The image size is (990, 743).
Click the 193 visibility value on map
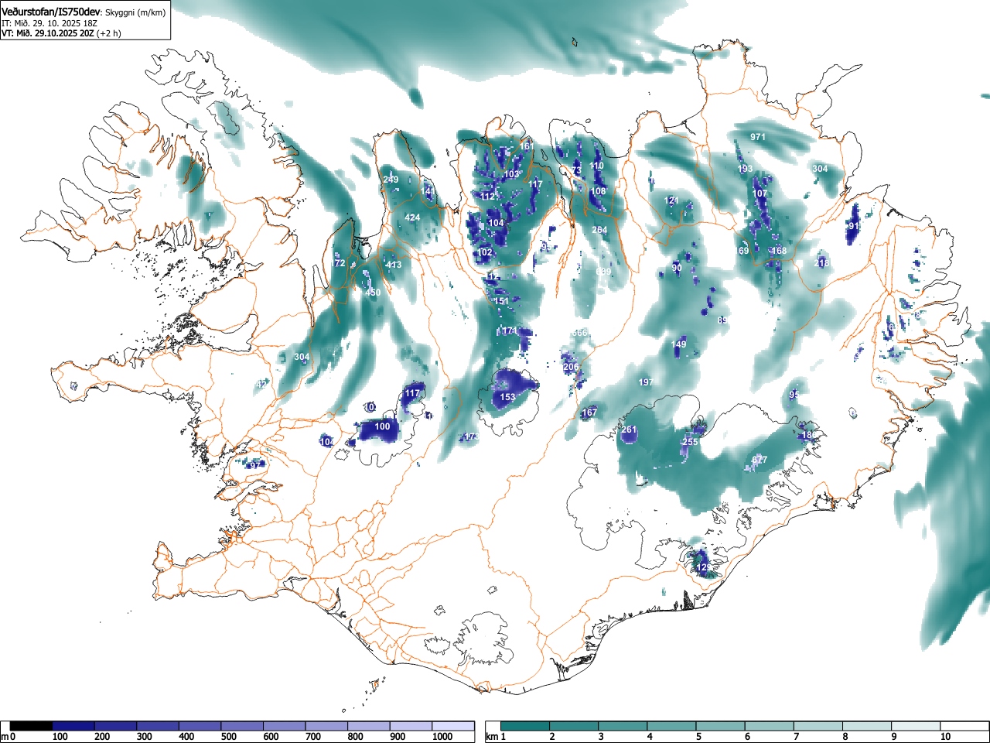(745, 169)
